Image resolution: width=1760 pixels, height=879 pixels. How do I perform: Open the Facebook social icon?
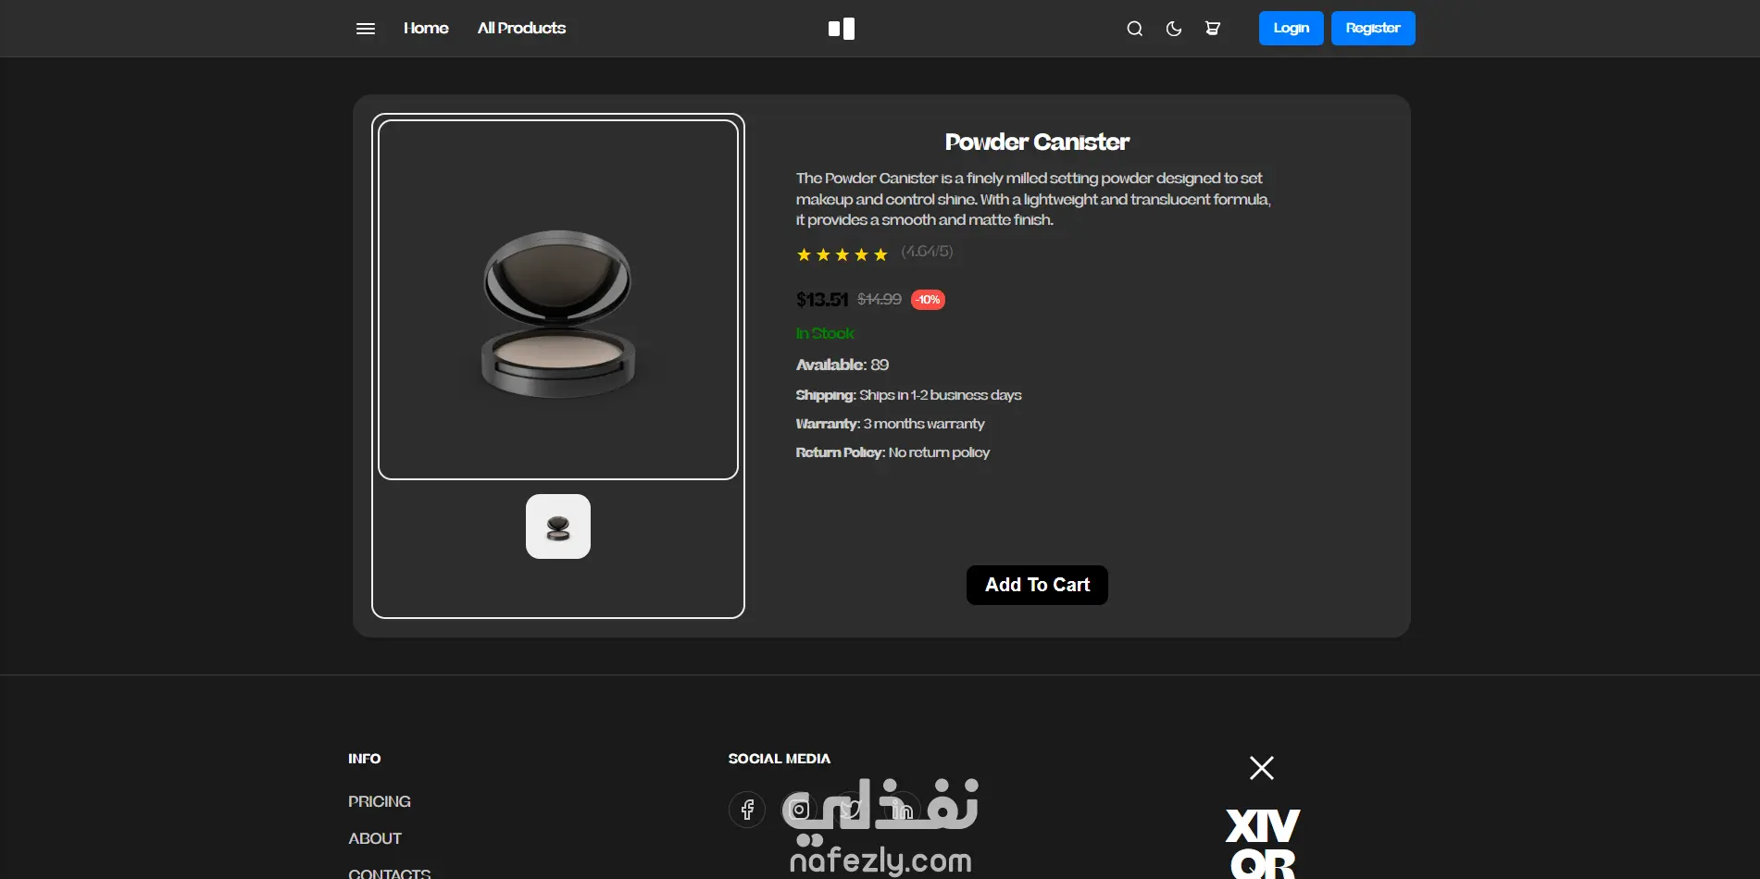tap(747, 810)
